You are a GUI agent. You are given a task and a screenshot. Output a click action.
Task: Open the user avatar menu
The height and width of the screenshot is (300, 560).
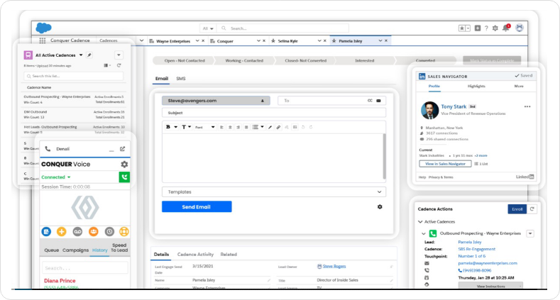(520, 28)
